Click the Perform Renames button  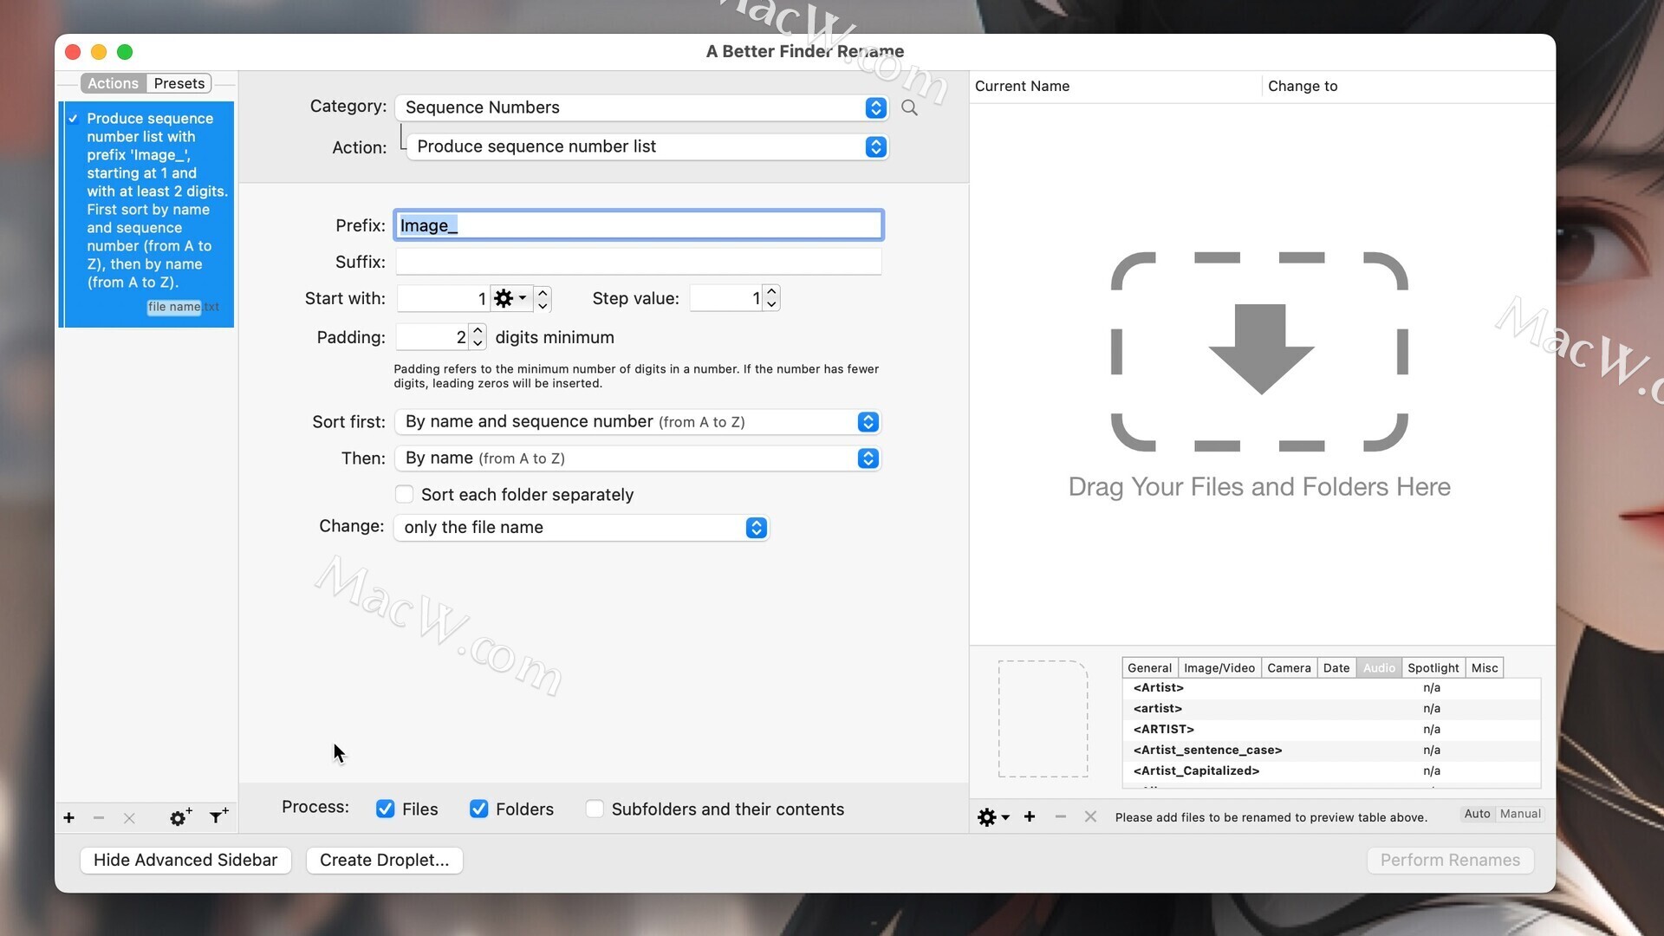(1450, 860)
